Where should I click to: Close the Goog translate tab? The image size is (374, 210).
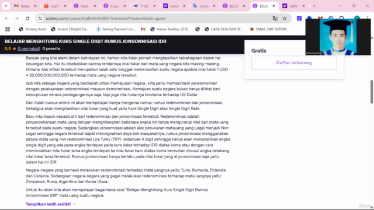point(214,6)
